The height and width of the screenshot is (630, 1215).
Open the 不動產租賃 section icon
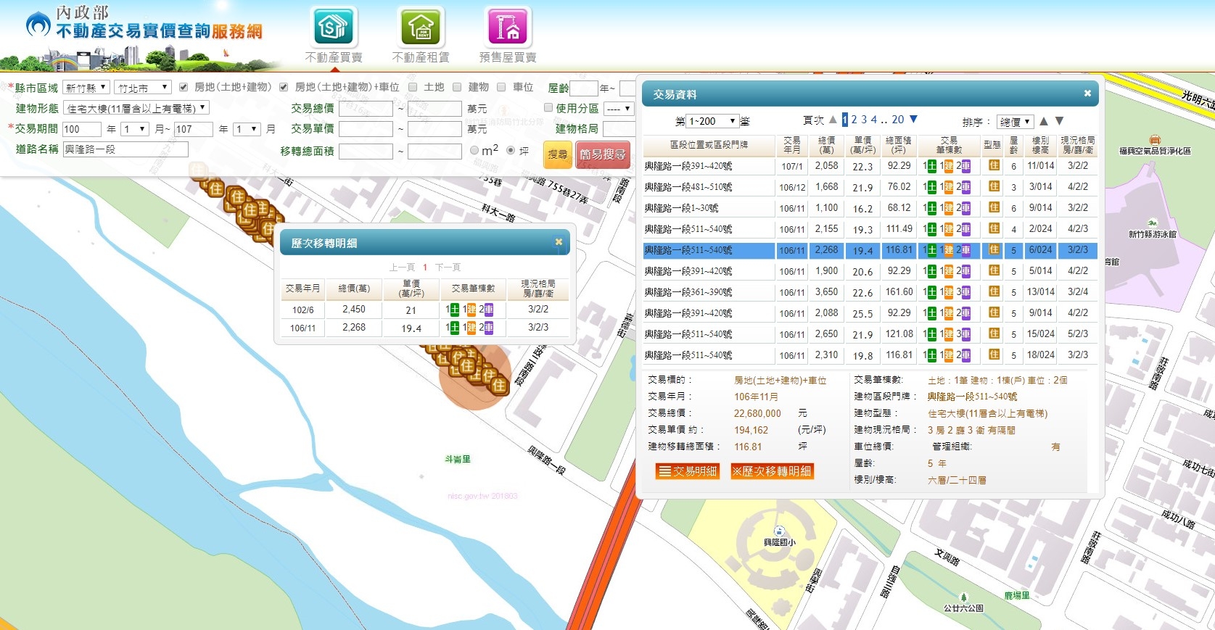point(421,28)
